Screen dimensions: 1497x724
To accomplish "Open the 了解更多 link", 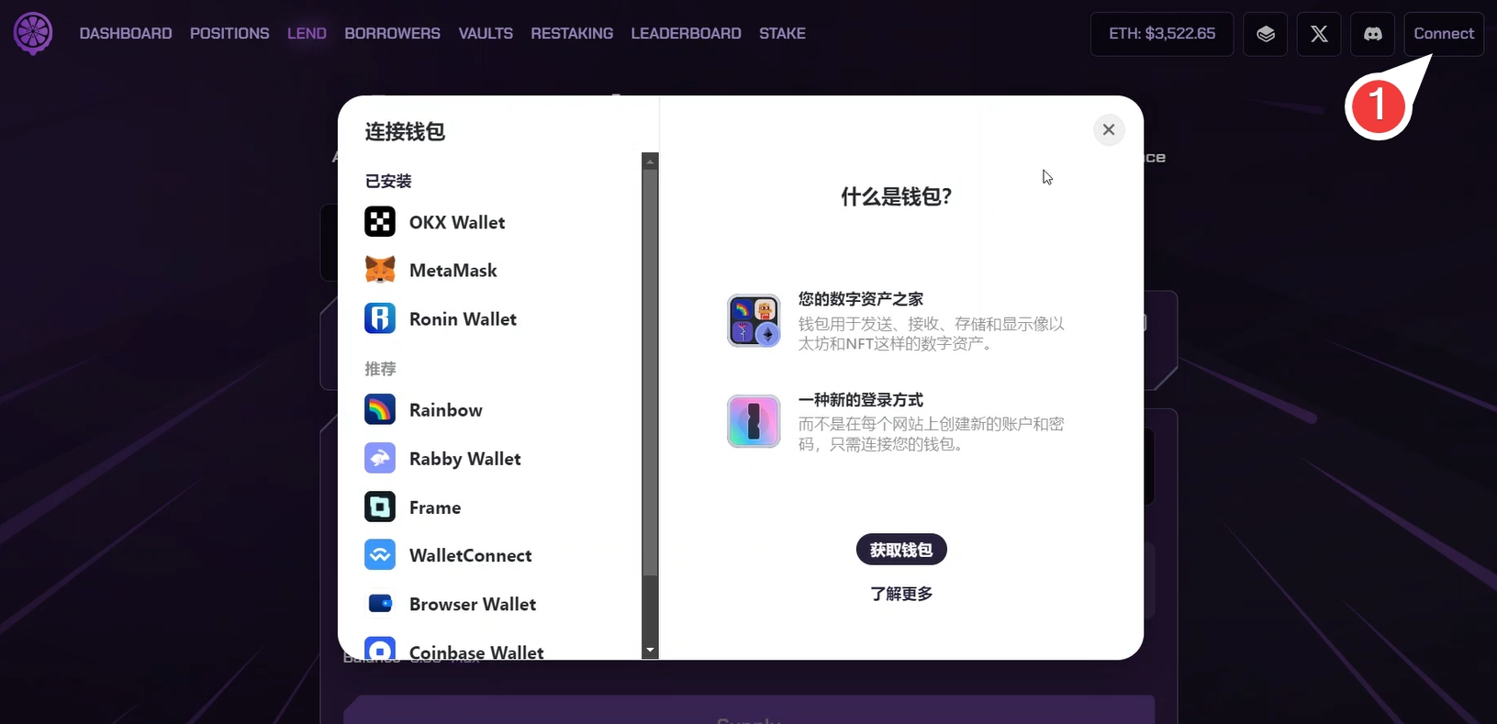I will click(901, 594).
